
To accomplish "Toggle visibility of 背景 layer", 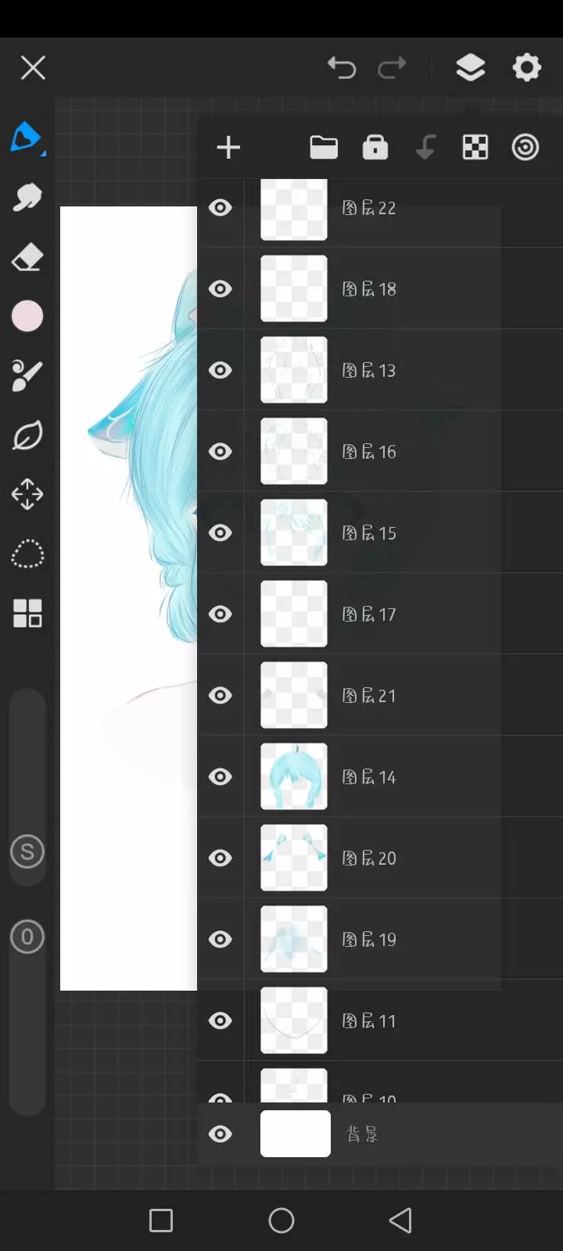I will (221, 1134).
